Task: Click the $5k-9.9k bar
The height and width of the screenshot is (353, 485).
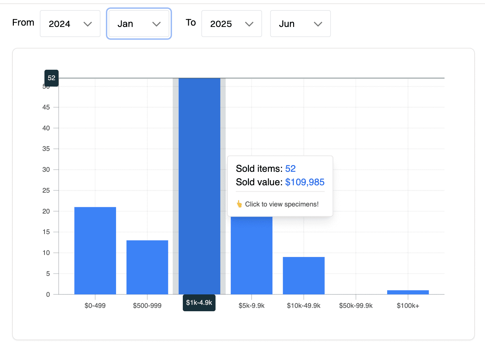Action: click(x=251, y=256)
